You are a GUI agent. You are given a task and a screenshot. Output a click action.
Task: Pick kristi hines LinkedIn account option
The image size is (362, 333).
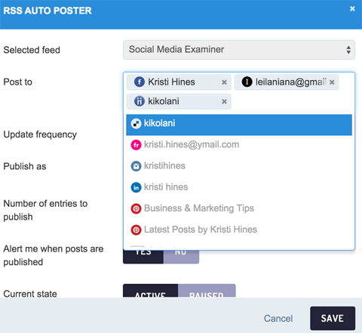tap(239, 187)
